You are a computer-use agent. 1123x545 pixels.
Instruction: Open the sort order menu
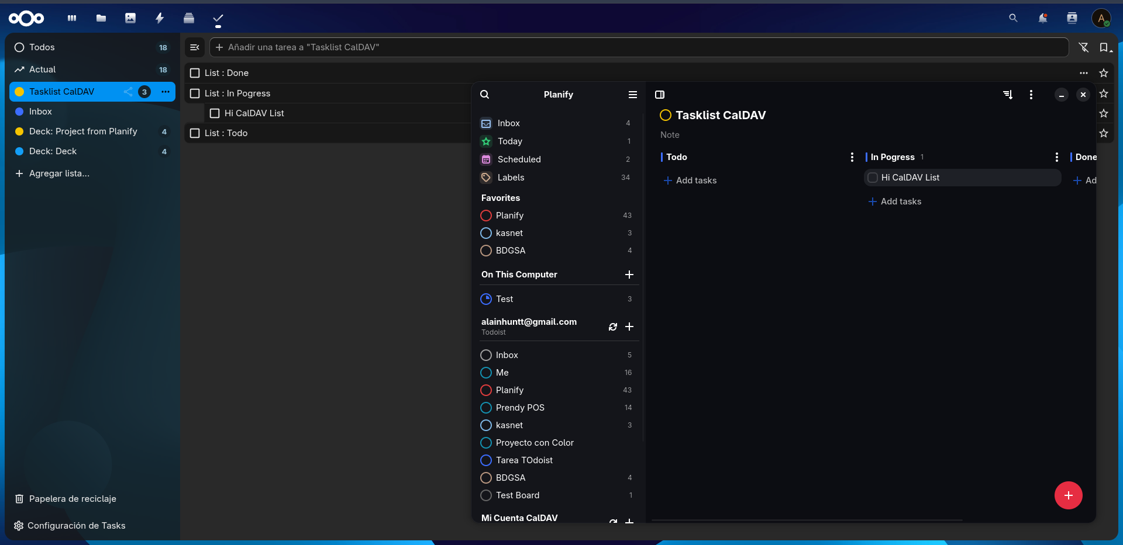1105,47
